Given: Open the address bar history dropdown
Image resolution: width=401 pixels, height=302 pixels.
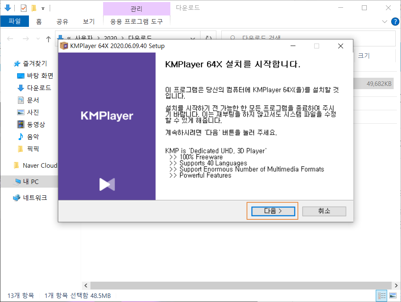Looking at the screenshot, I should 193,38.
